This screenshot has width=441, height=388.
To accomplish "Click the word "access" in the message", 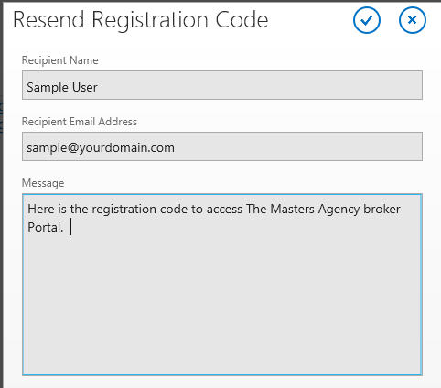I will coord(224,210).
